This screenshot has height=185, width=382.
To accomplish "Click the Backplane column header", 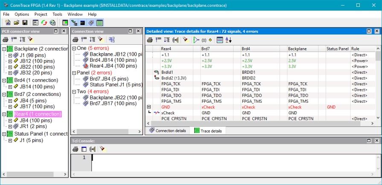I will (x=303, y=49).
